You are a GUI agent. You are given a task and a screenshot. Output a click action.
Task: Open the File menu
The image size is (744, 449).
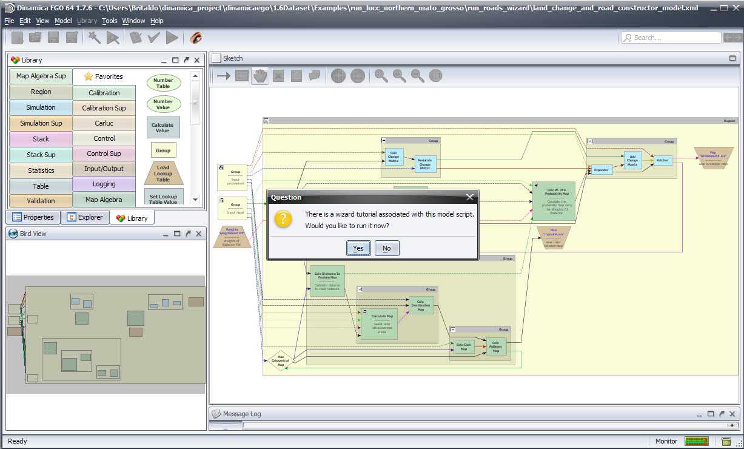[x=9, y=21]
